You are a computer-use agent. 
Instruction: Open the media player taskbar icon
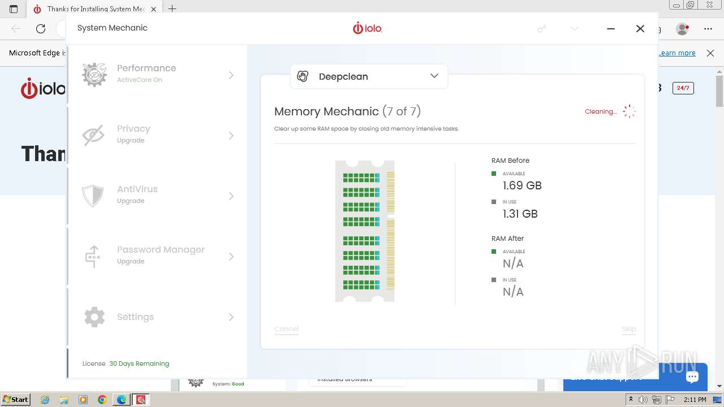pyautogui.click(x=83, y=400)
